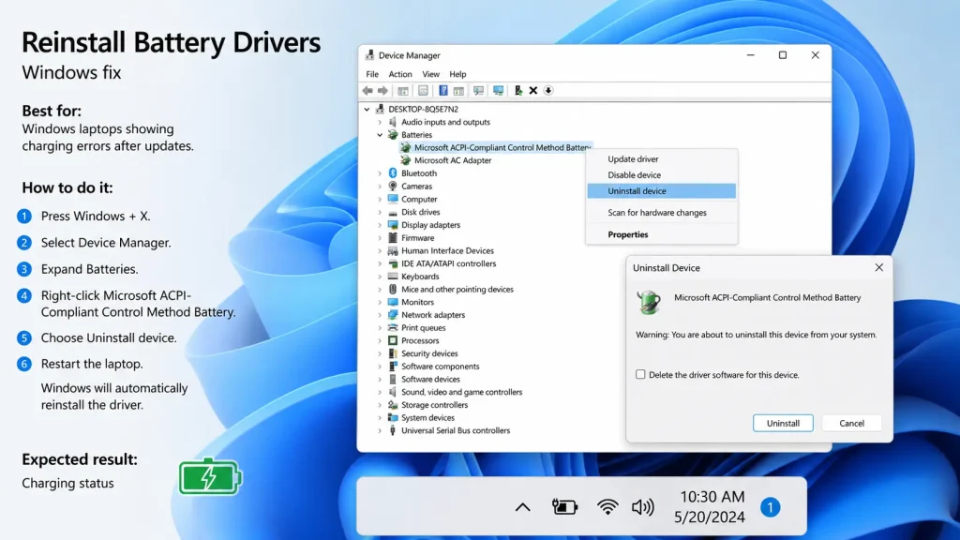Viewport: 960px width, 540px height.
Task: Expand Sound, video and game controllers
Action: [380, 392]
